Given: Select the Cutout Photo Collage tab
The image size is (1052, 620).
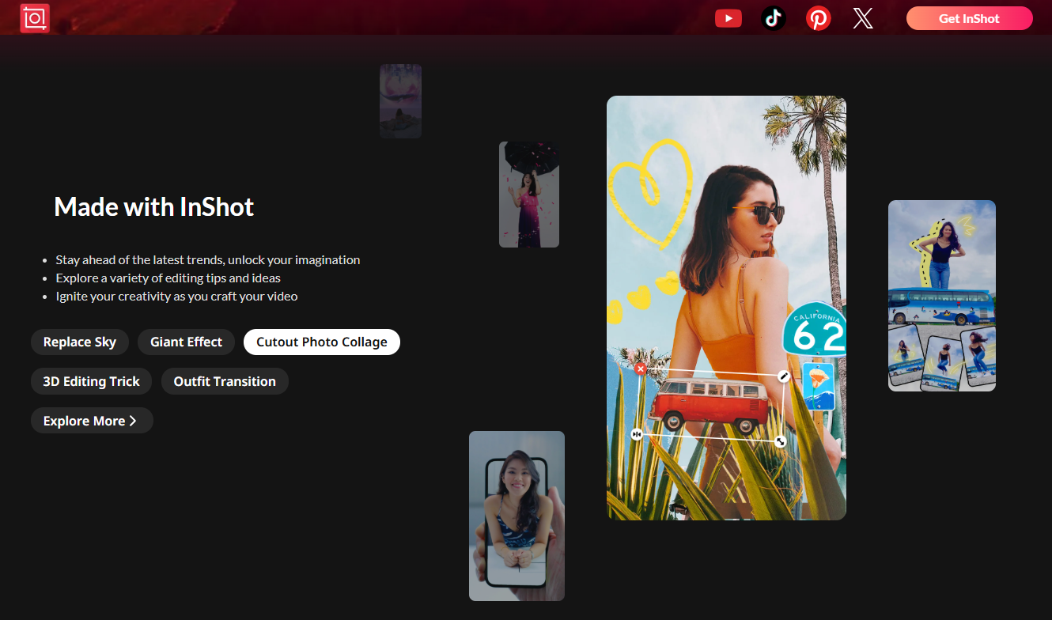Looking at the screenshot, I should pyautogui.click(x=322, y=342).
